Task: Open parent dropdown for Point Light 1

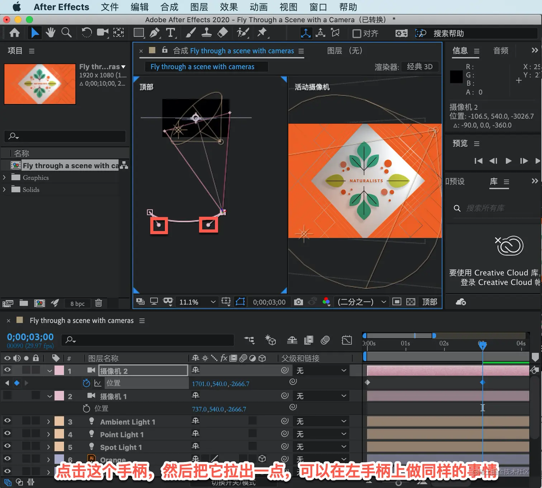Action: point(321,434)
